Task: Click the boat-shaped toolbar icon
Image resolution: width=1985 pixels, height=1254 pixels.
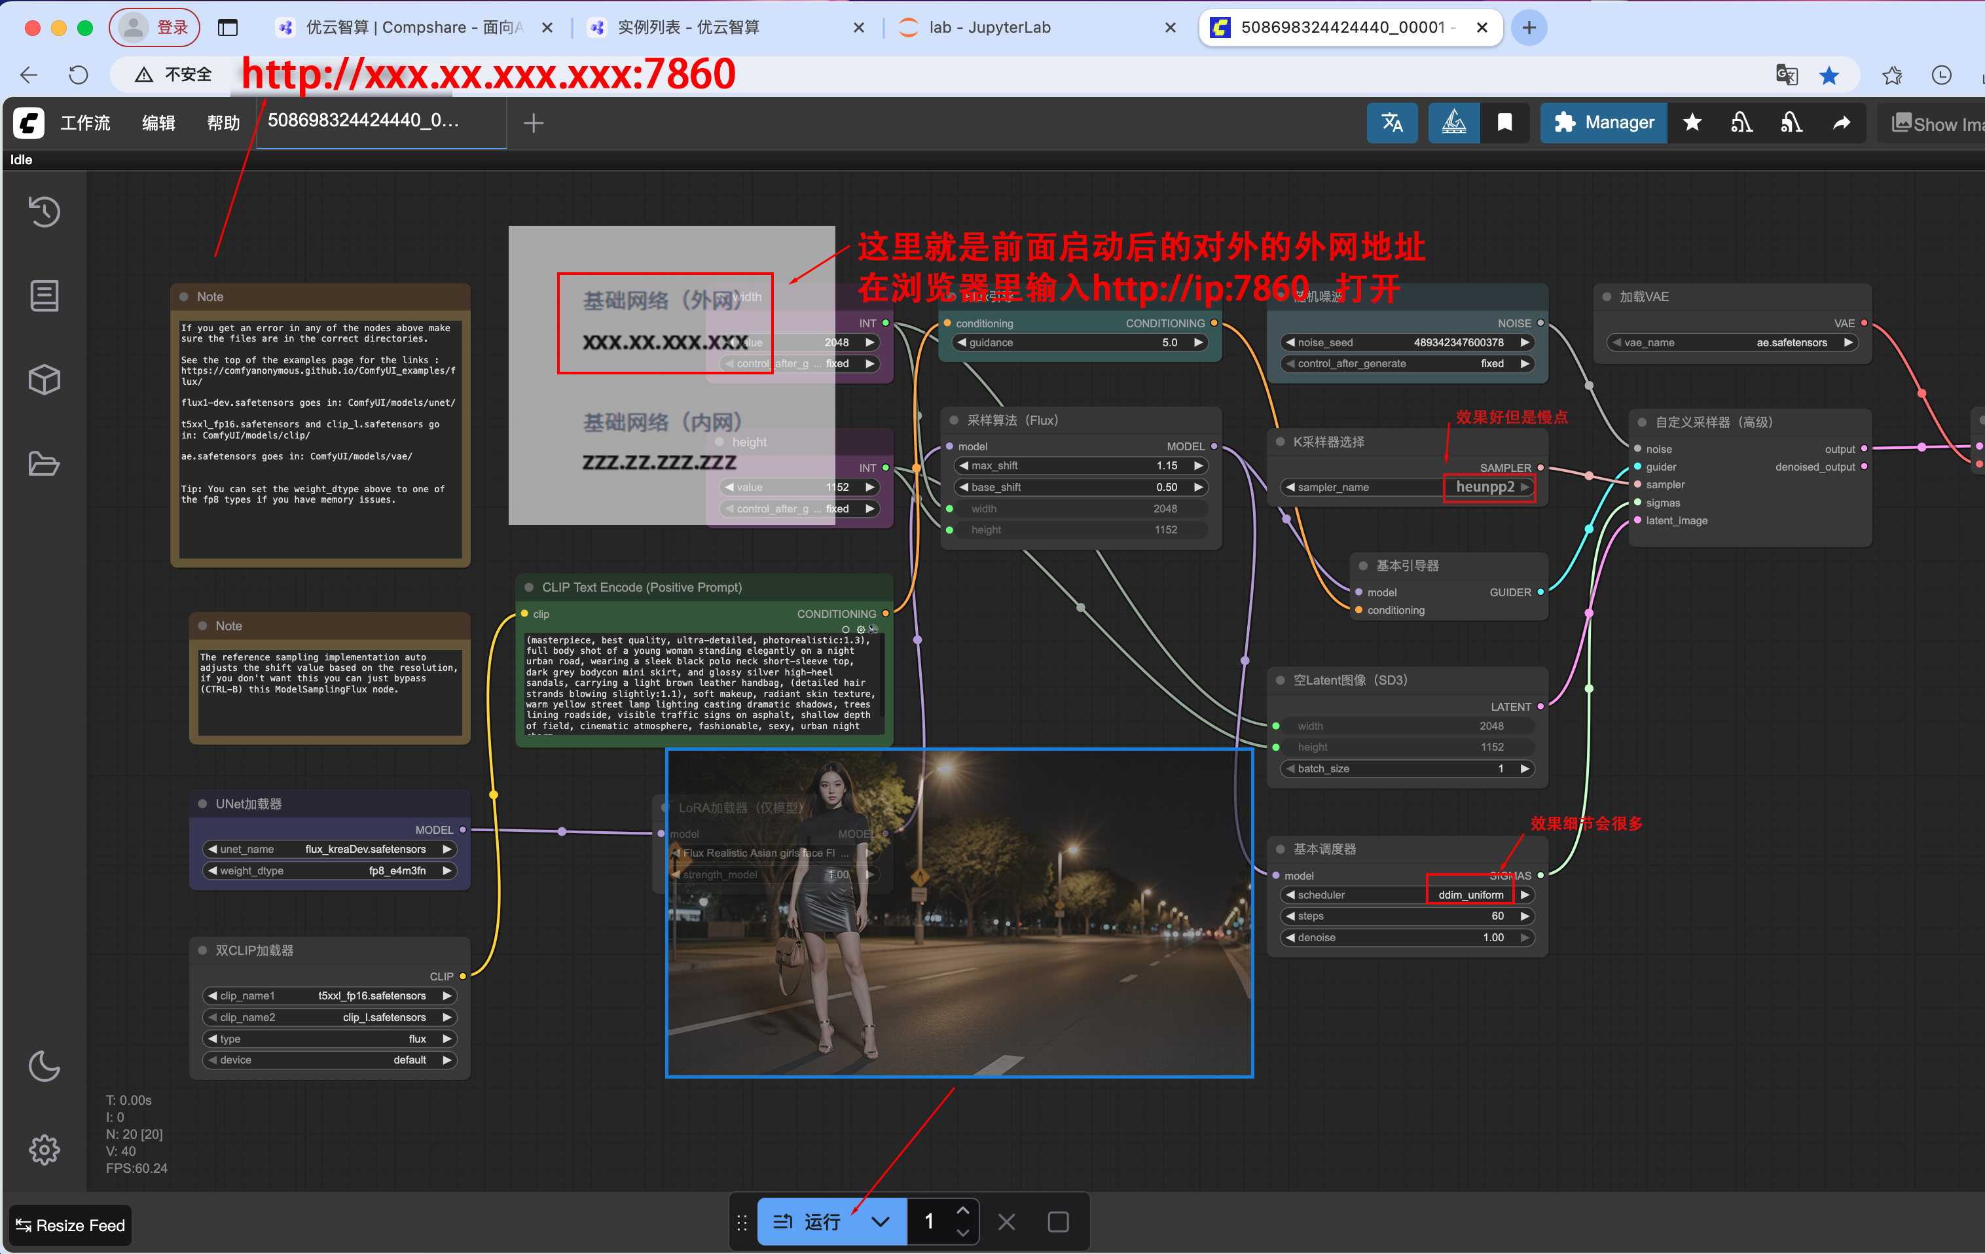Action: 1454,123
